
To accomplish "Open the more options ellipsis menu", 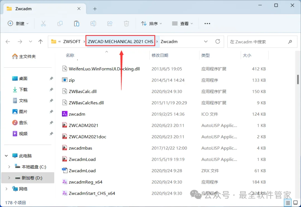I will [207, 24].
